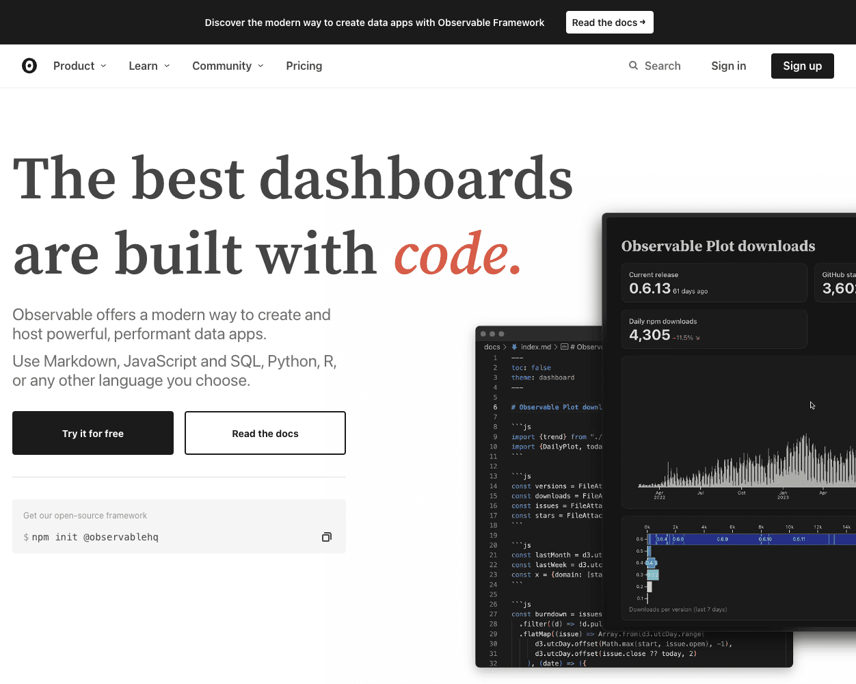Click the Daily npm downloads 4,305 card
This screenshot has width=856, height=684.
tap(714, 329)
